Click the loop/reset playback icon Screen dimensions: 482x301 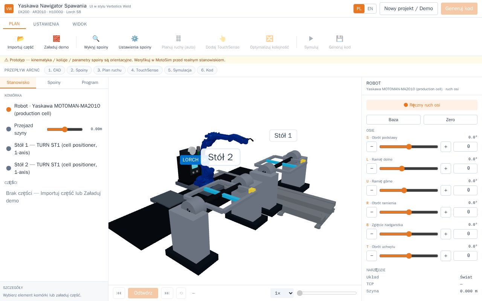pyautogui.click(x=181, y=293)
